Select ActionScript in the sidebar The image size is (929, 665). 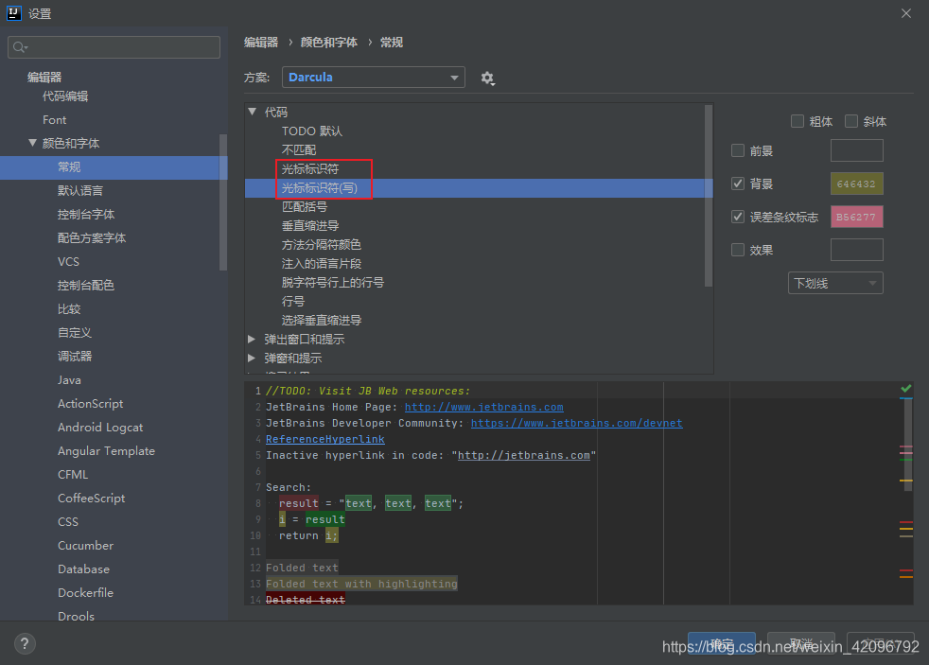coord(91,404)
